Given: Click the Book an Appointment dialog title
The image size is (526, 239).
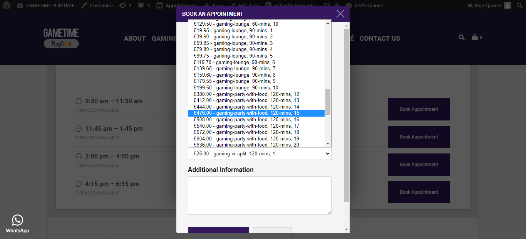Looking at the screenshot, I should (x=213, y=14).
